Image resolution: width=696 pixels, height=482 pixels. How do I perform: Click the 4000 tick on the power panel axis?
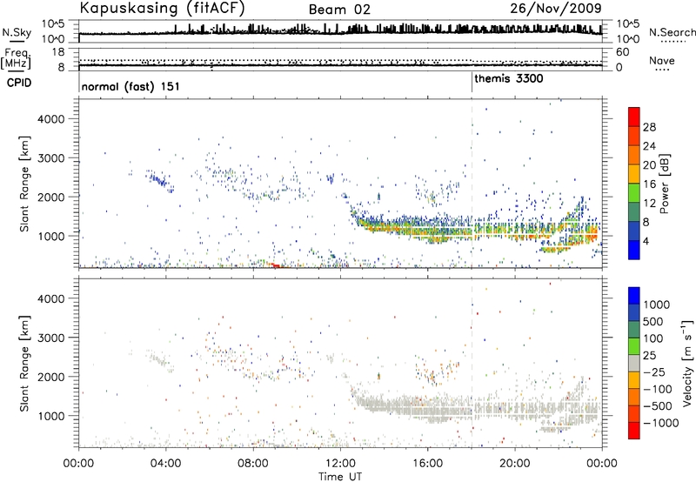51,119
